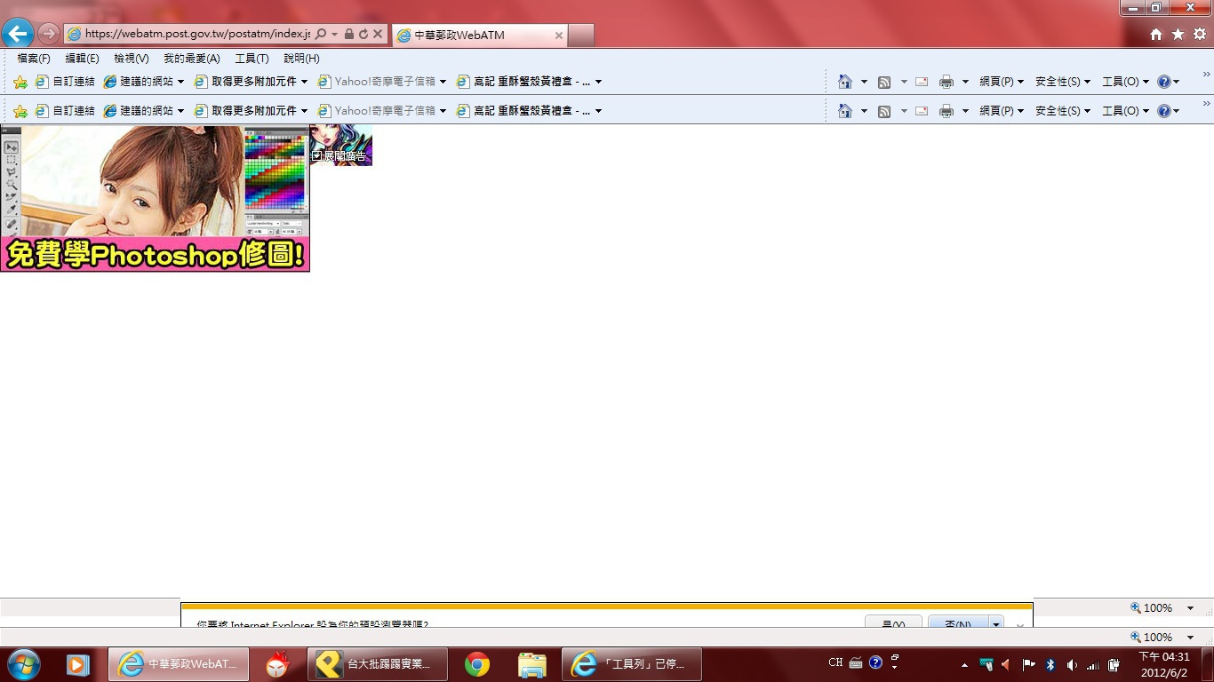Close the 中華郵政WebATM tab
The height and width of the screenshot is (682, 1214).
(x=559, y=36)
